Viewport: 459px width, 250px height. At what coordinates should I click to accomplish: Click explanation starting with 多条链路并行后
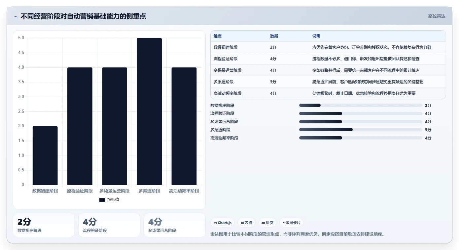pos(366,70)
